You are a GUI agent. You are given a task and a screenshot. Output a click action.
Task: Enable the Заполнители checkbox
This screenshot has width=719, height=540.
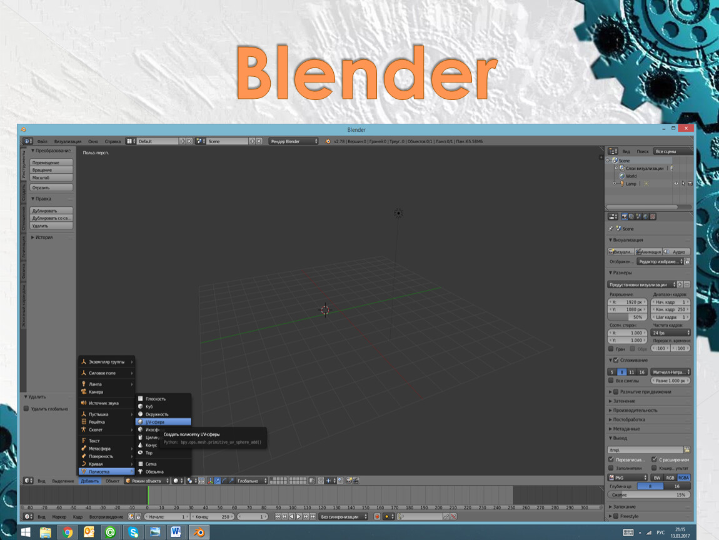pos(611,468)
